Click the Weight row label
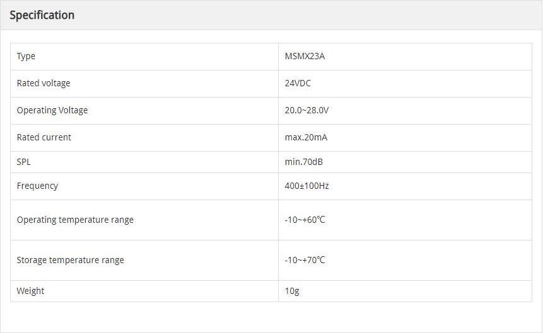This screenshot has height=333, width=543. point(30,291)
